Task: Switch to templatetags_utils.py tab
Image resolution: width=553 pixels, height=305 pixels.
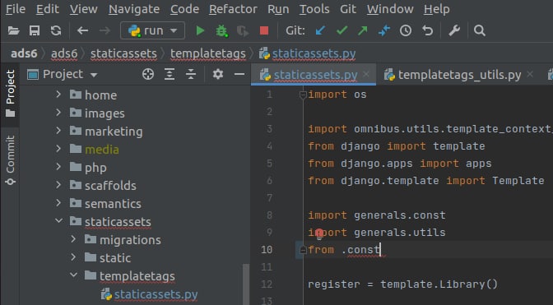Action: tap(459, 75)
